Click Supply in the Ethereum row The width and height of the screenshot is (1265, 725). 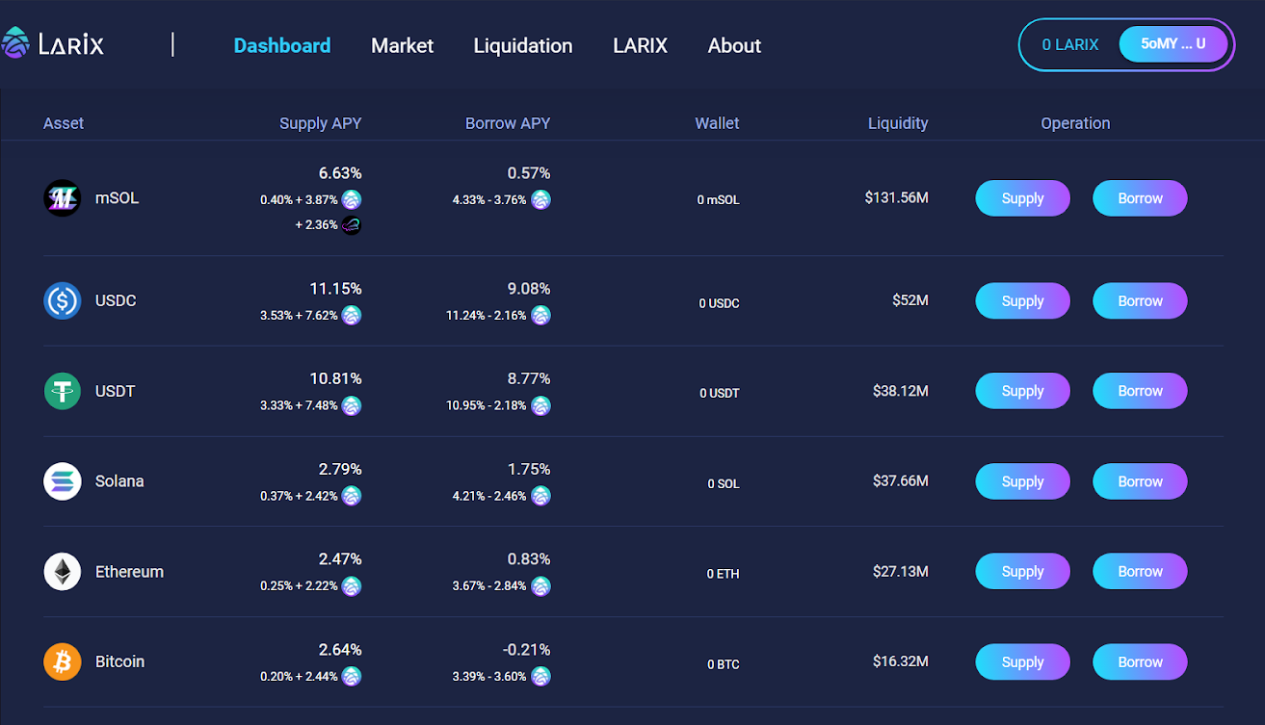tap(1022, 572)
